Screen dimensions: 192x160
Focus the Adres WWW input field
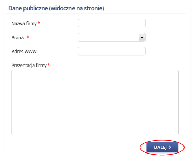[x=112, y=51]
